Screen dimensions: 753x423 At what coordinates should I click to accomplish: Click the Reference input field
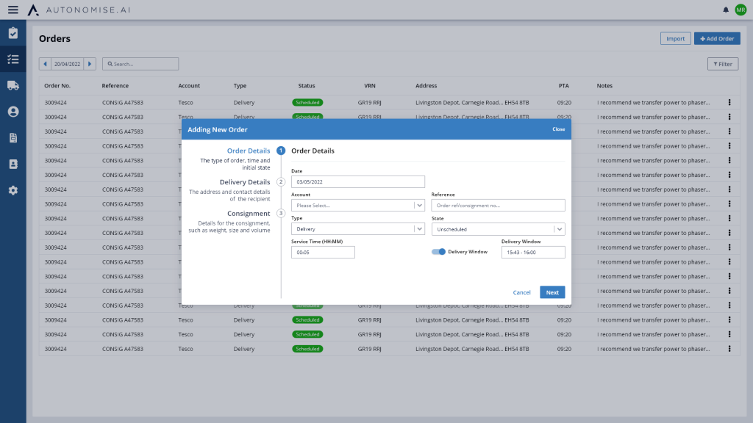point(498,206)
